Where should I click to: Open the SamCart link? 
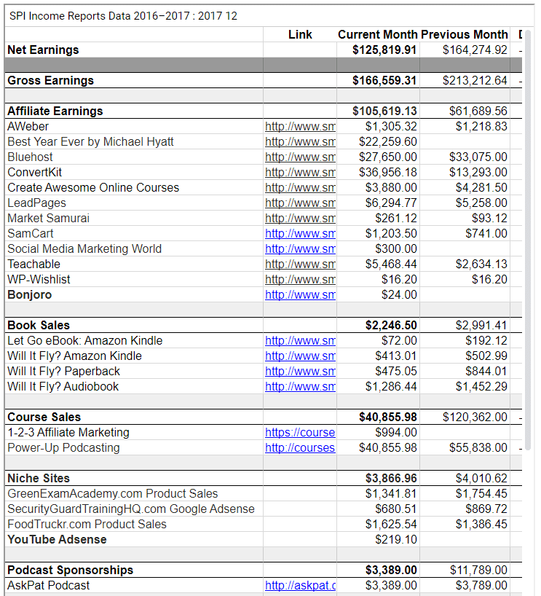[300, 233]
